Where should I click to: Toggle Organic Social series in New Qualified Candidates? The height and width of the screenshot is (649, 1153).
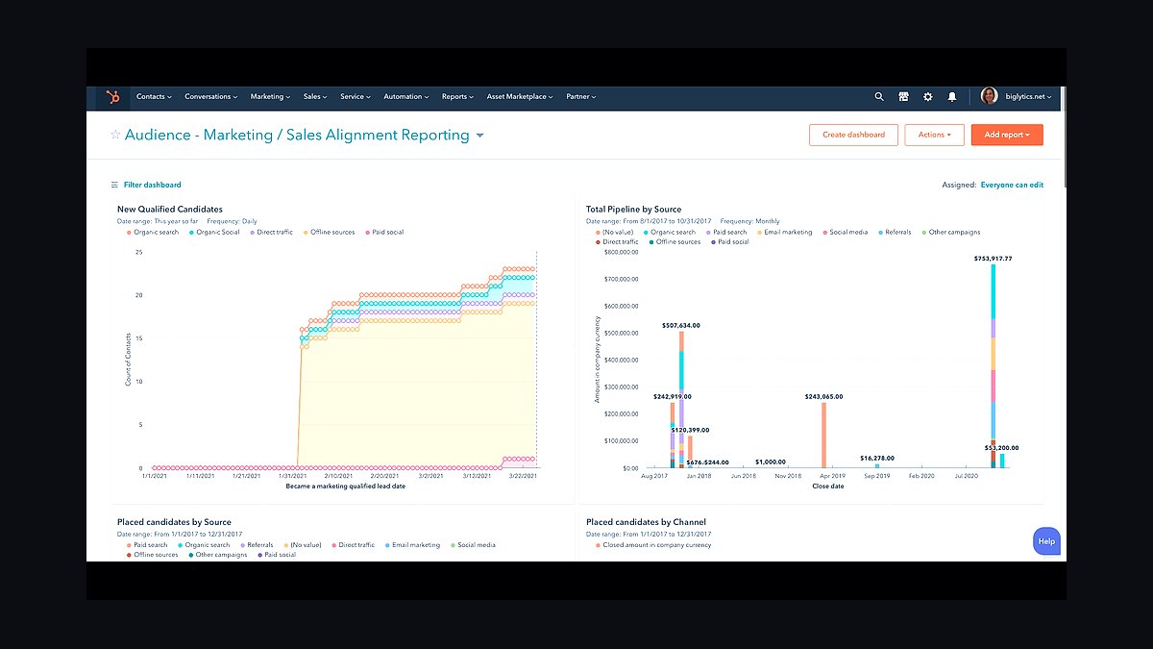[x=215, y=232]
